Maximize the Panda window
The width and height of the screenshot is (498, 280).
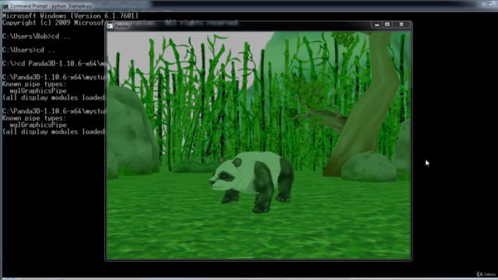click(x=388, y=24)
